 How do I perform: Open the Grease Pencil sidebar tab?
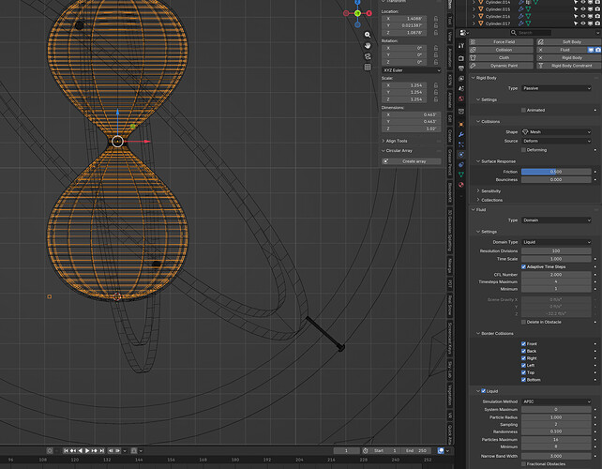pos(450,163)
